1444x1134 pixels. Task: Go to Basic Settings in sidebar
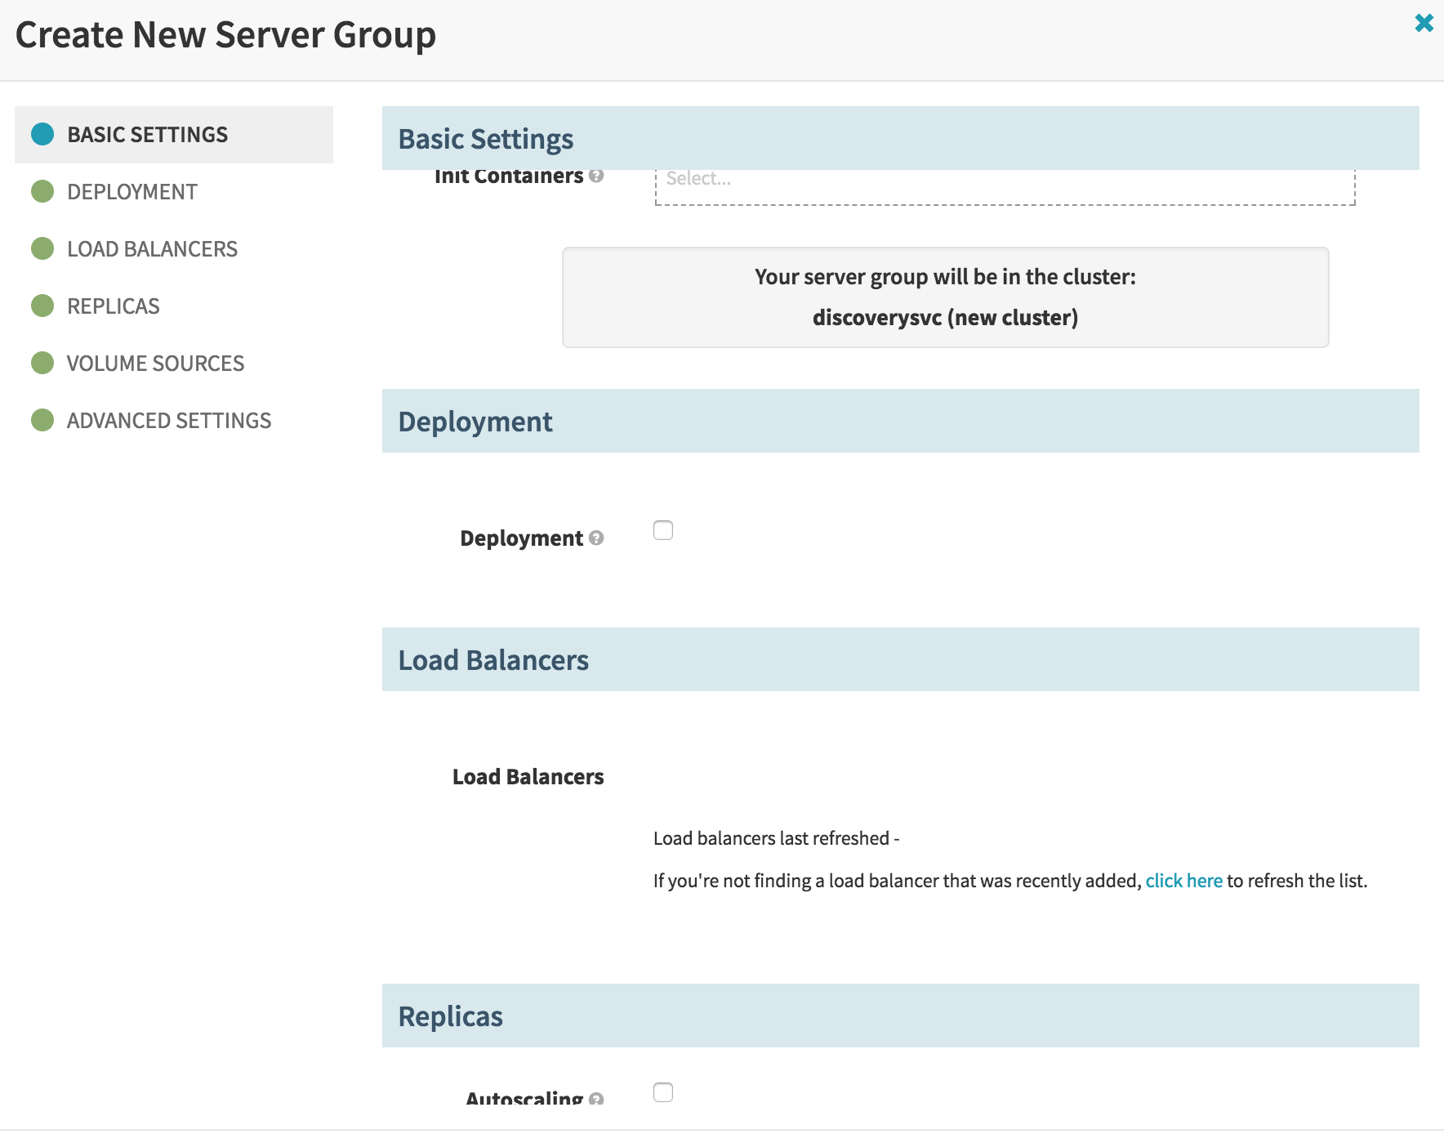tap(174, 135)
